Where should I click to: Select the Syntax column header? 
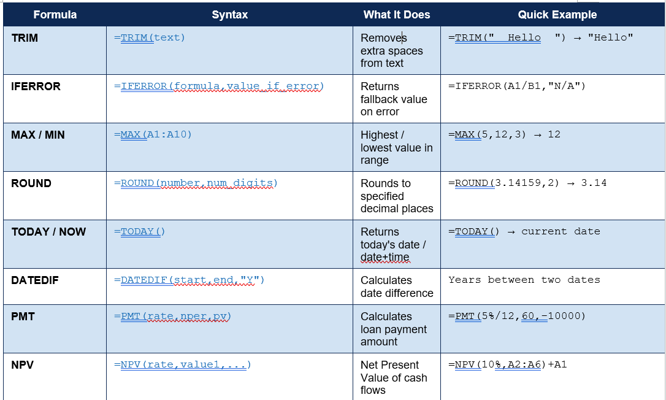pos(229,15)
